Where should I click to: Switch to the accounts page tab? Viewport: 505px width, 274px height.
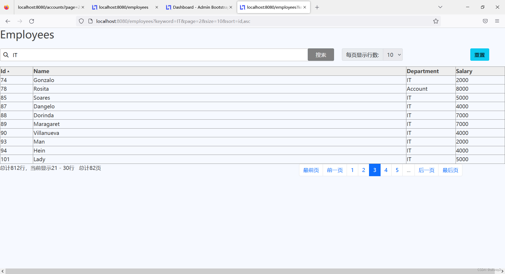pyautogui.click(x=49, y=7)
